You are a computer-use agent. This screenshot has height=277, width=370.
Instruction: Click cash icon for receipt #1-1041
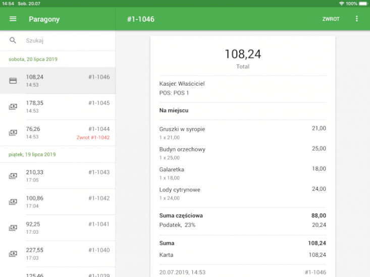pos(13,228)
